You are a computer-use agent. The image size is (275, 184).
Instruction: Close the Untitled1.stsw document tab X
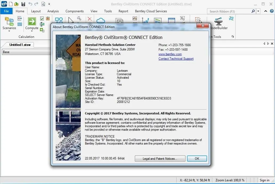click(x=272, y=43)
